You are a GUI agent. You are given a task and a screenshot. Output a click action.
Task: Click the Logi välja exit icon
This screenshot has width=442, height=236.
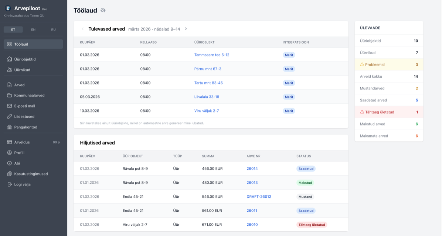point(10,184)
